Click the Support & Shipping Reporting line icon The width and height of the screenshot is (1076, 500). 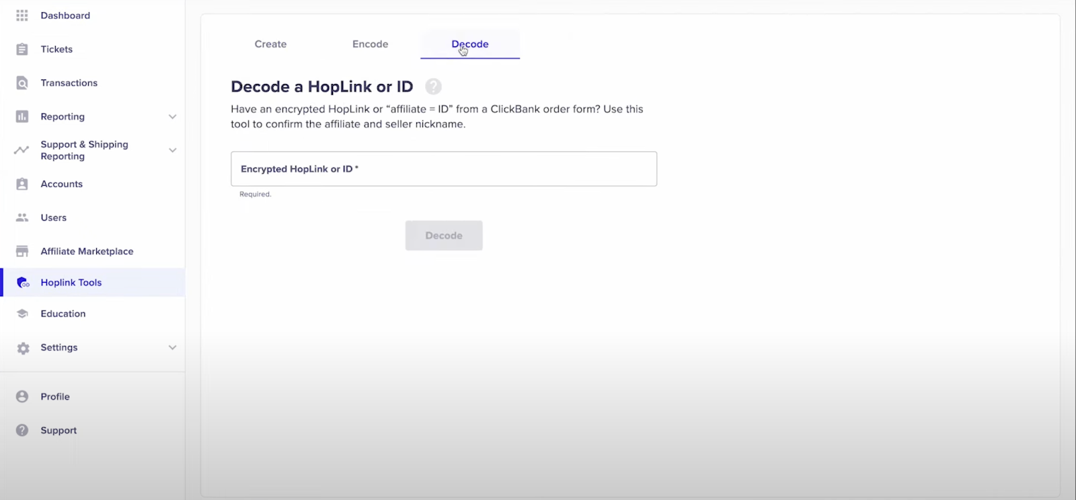tap(22, 150)
